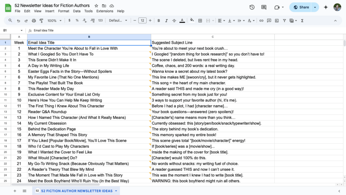Activate the paint format tool
This screenshot has height=195, width=346.
(41, 20)
